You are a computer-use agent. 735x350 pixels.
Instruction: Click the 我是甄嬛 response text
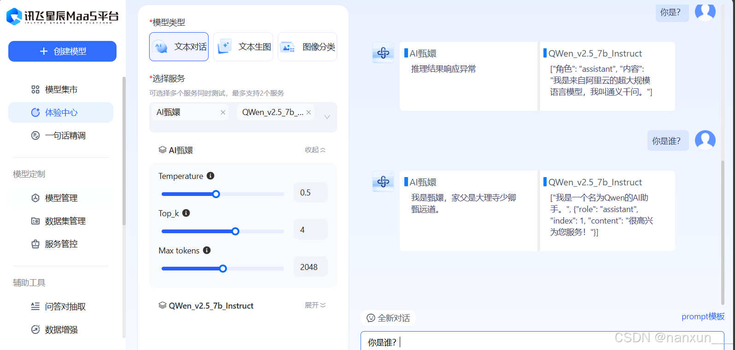[464, 203]
